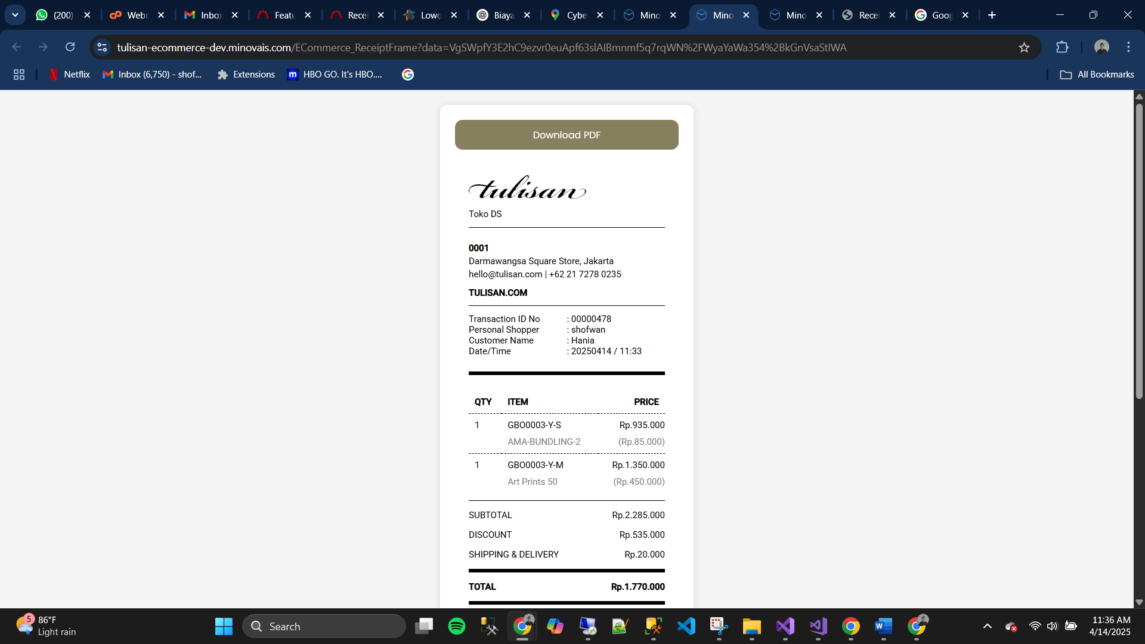Click the address bar URL

click(481, 47)
